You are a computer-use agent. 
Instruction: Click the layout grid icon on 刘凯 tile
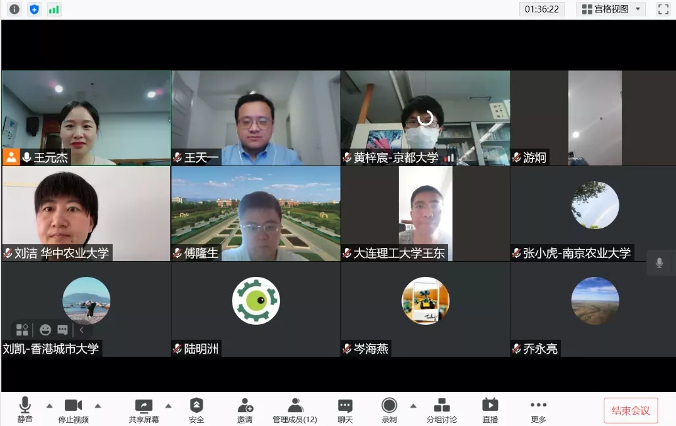[x=22, y=330]
